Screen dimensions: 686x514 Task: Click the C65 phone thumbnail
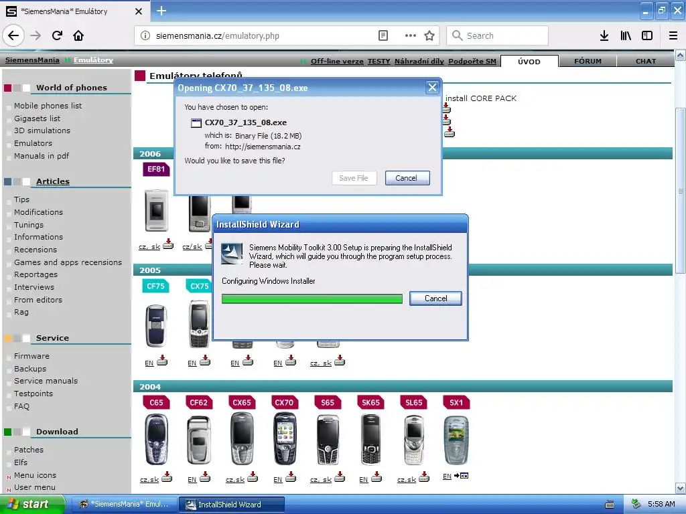pos(156,440)
